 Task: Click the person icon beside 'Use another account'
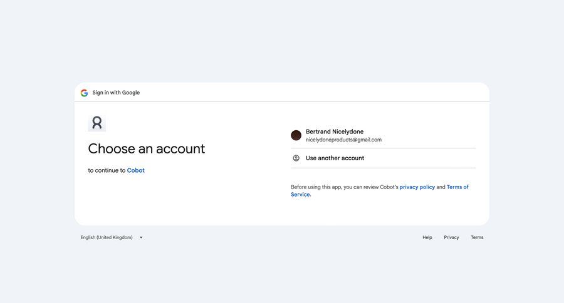pyautogui.click(x=296, y=158)
